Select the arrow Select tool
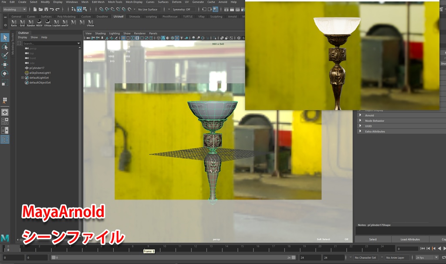Screen dimensions: 446x264 (x=5, y=37)
